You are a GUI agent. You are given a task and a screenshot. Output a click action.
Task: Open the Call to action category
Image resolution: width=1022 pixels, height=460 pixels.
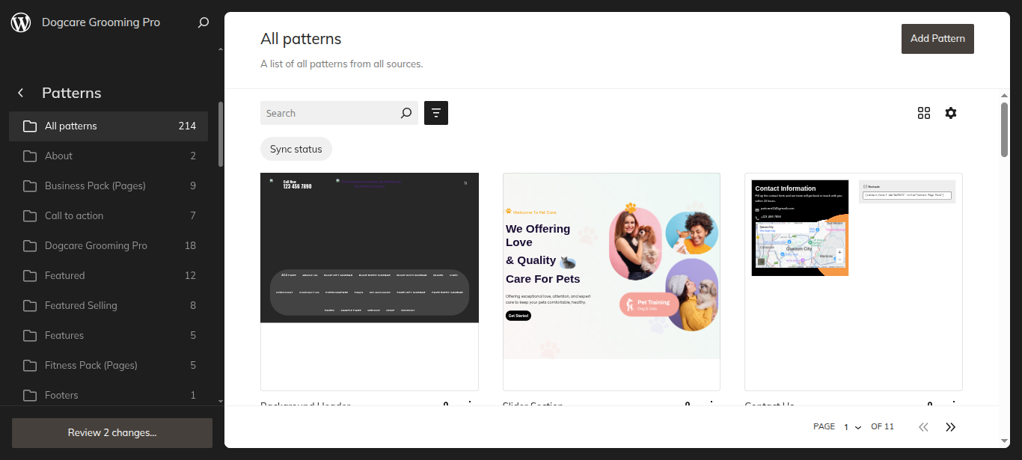[108, 215]
